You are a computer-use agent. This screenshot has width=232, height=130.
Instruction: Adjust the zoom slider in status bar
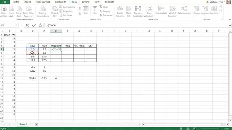210,129
